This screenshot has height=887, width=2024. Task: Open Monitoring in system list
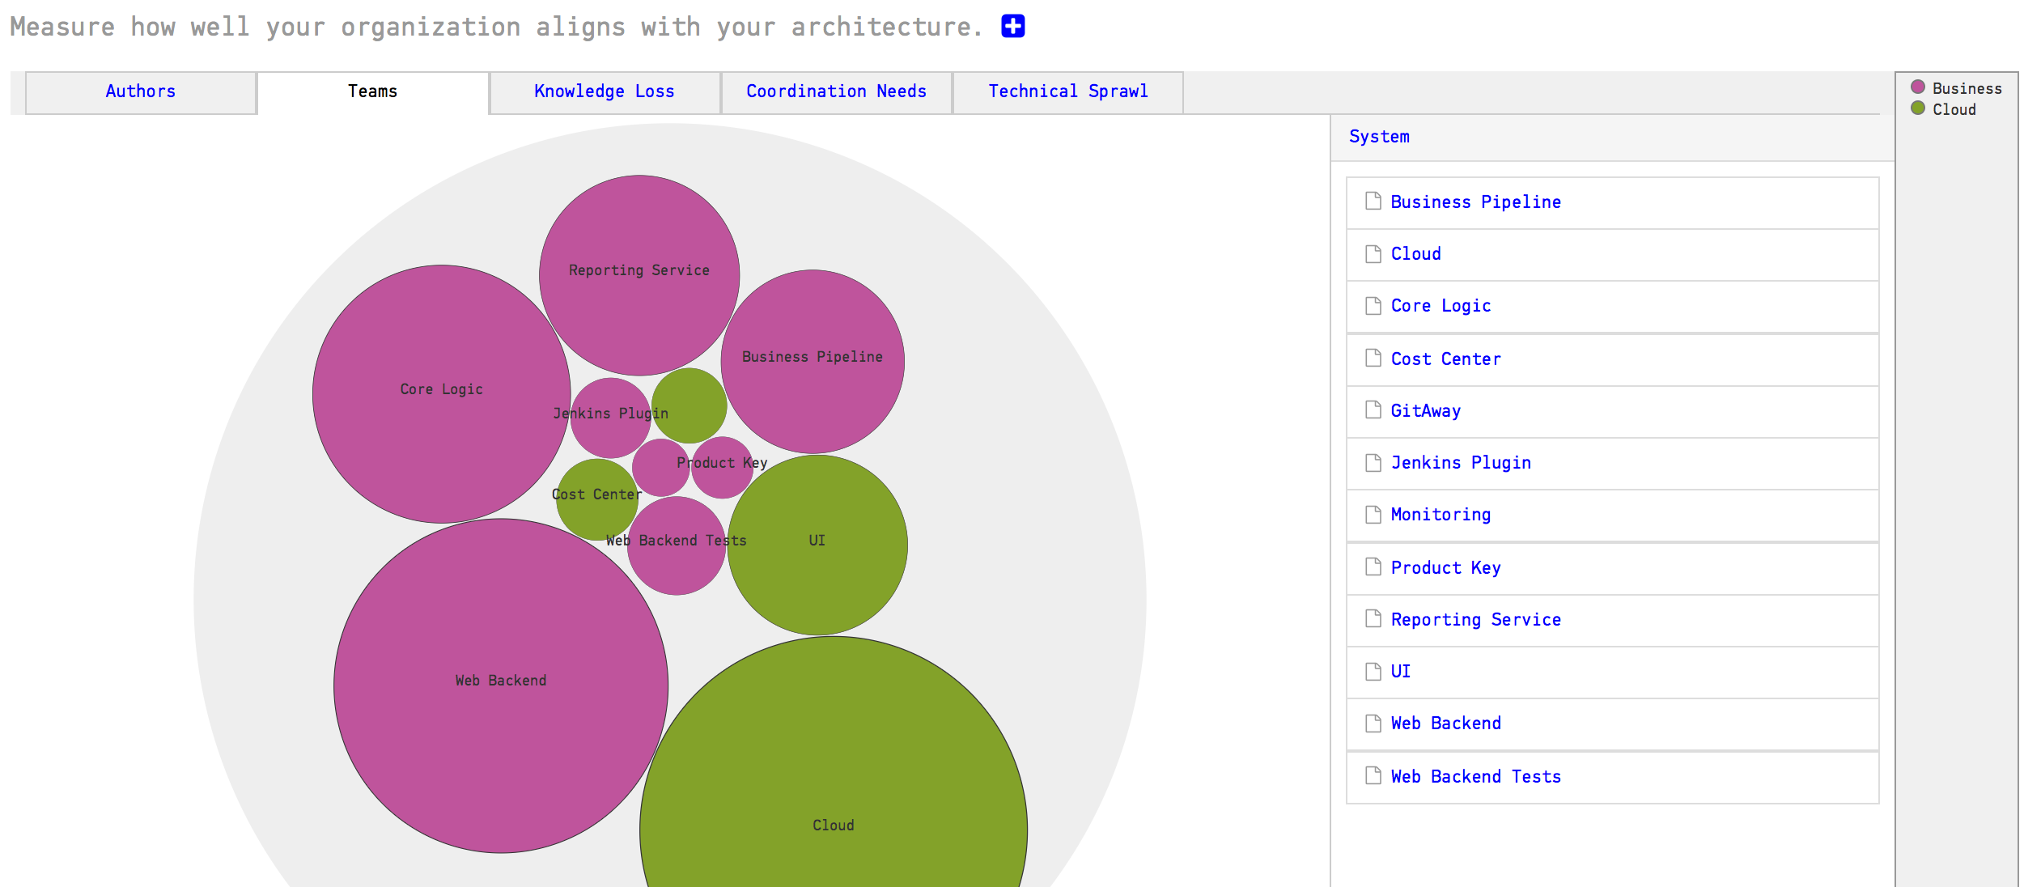(x=1441, y=515)
